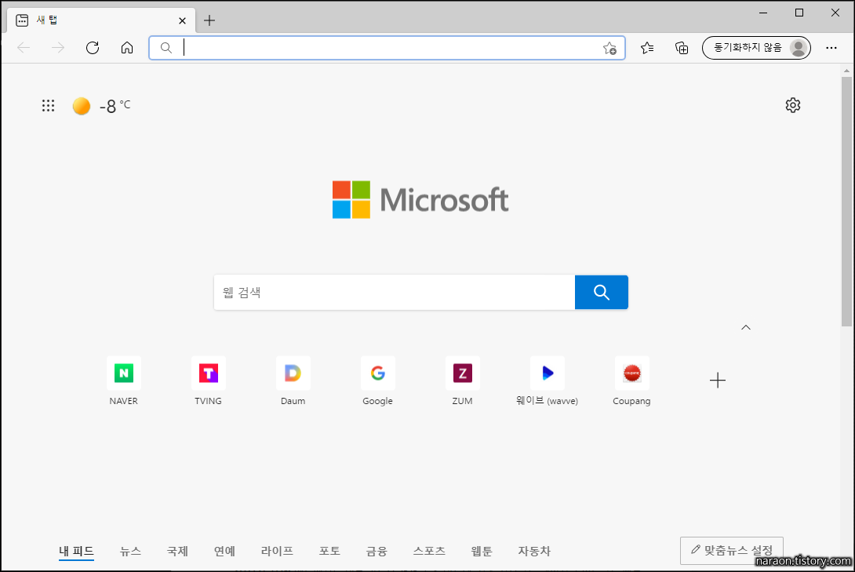855x572 pixels.
Task: Click the scrollbar up arrow
Action: pyautogui.click(x=846, y=71)
